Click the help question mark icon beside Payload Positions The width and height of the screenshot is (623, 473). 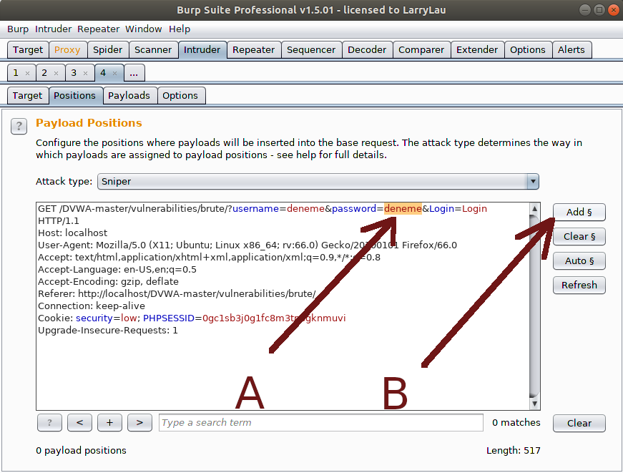(x=19, y=126)
